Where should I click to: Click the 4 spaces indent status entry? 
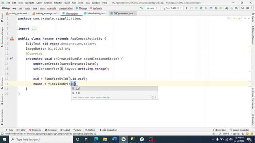pyautogui.click(x=235, y=134)
